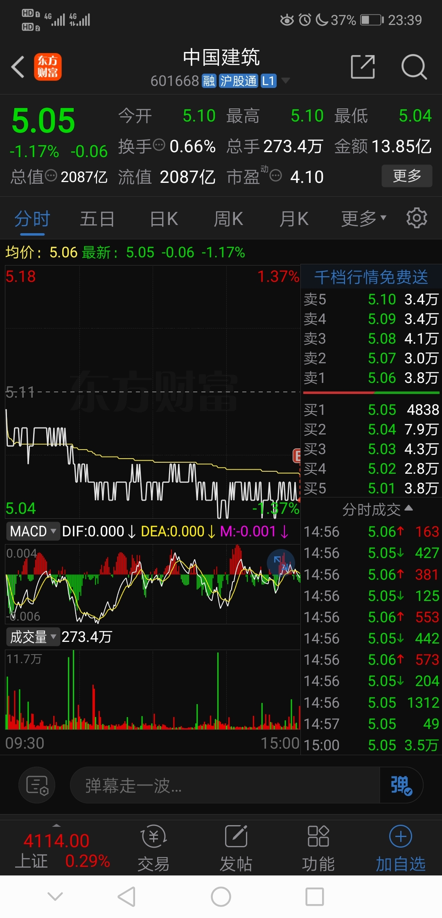Open 千档行情免费送 promotion link

pos(371,277)
